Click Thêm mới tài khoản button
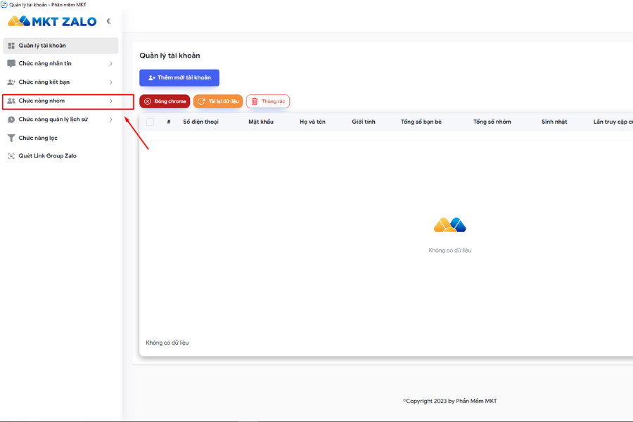 (179, 77)
